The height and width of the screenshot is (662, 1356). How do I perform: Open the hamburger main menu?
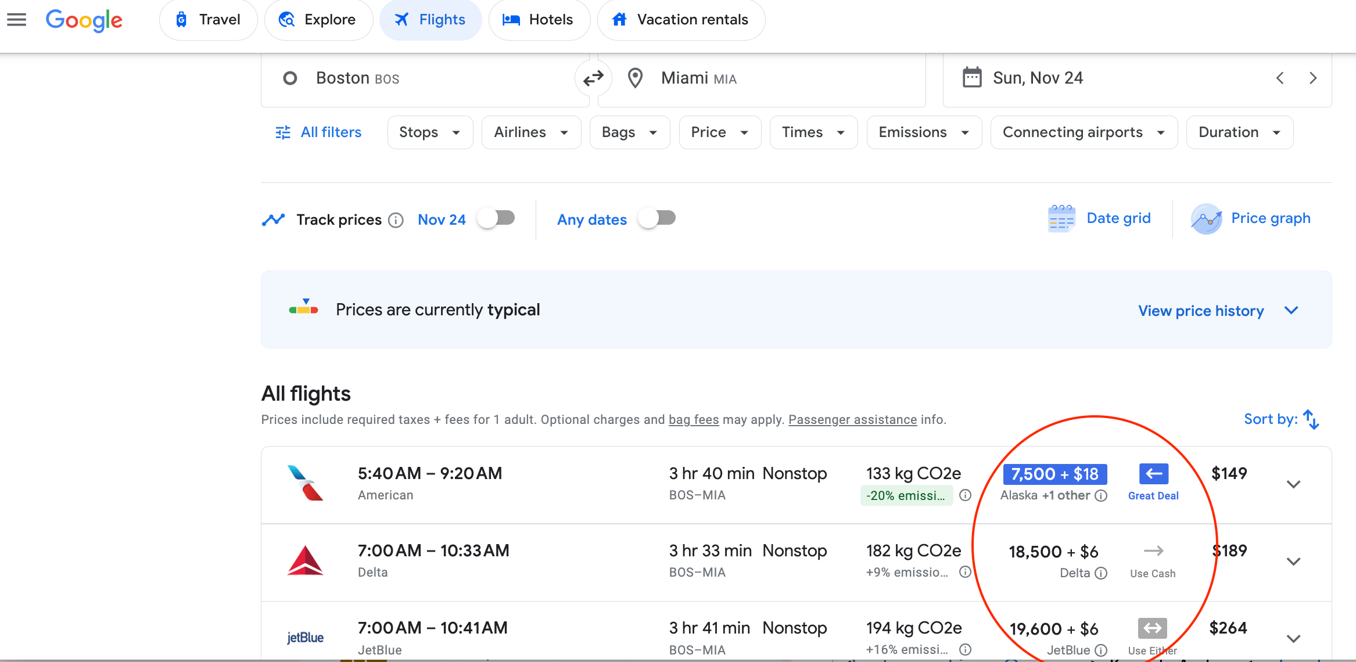click(x=16, y=20)
